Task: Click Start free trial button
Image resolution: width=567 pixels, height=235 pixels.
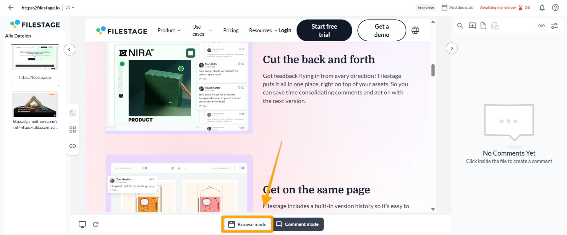Action: coord(324,30)
